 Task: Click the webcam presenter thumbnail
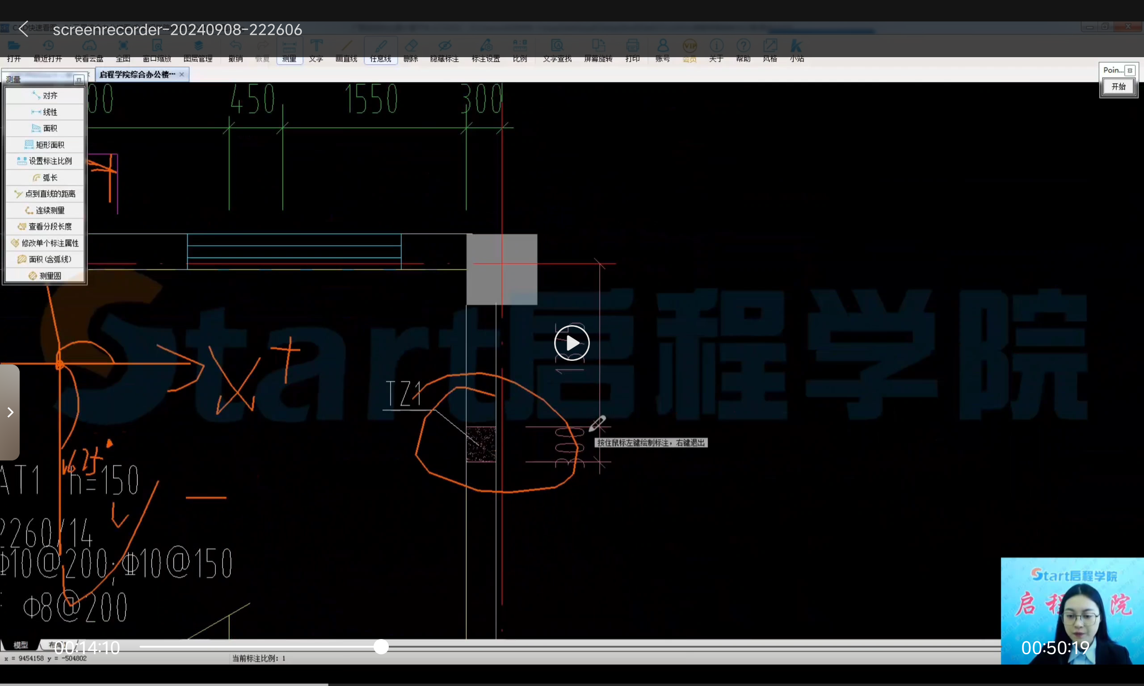[x=1072, y=611]
